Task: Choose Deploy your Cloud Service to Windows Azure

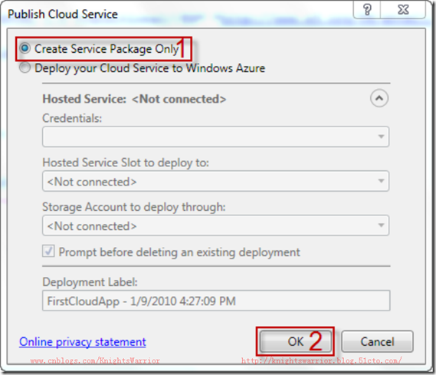Action: (25, 68)
